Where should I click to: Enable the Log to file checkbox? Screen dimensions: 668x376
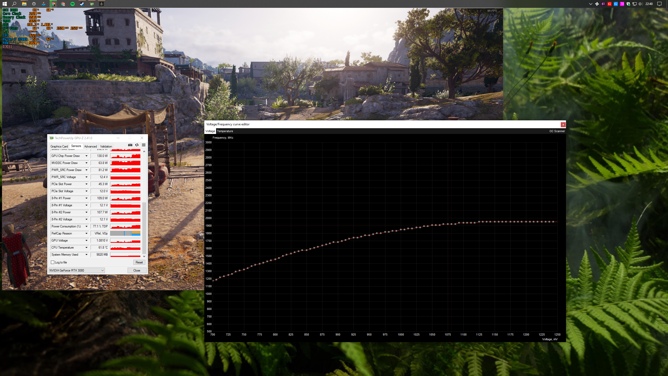53,262
